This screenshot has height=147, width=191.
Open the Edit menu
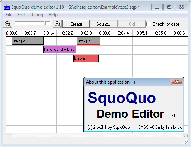pos(21,15)
